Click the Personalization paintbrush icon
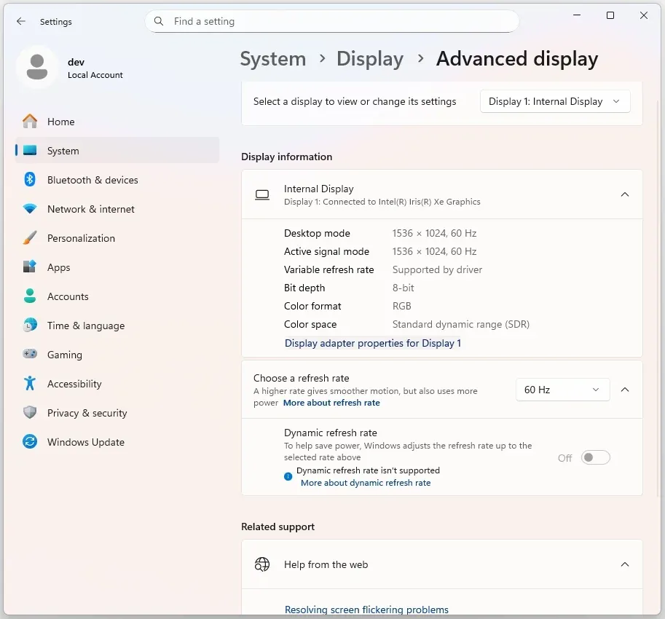 point(30,238)
